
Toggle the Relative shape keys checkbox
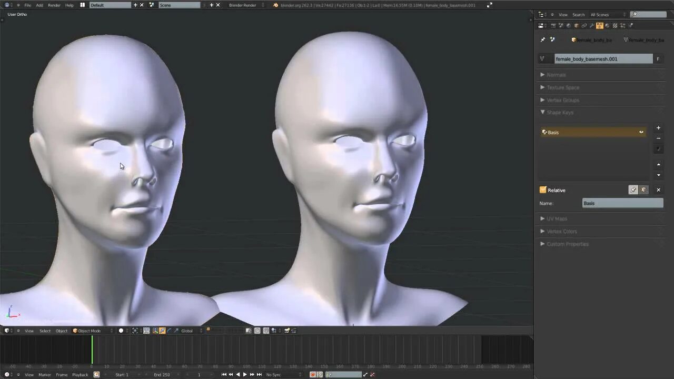[x=543, y=190]
